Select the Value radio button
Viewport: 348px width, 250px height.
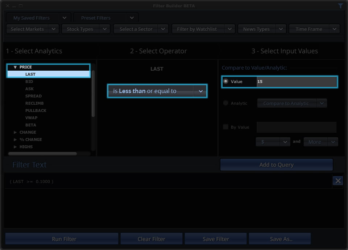(226, 82)
